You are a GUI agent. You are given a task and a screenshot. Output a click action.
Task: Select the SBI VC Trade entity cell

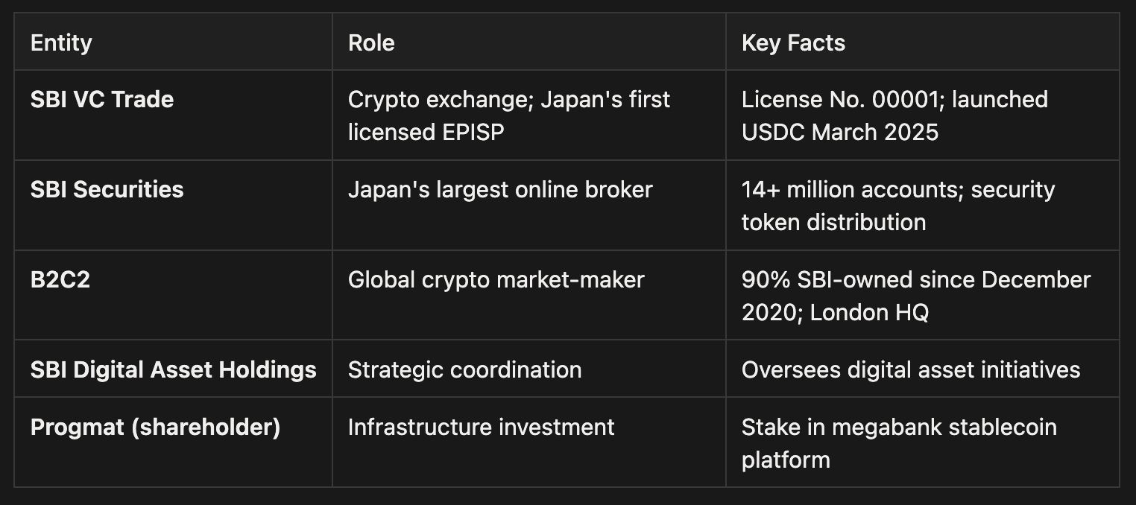[102, 99]
